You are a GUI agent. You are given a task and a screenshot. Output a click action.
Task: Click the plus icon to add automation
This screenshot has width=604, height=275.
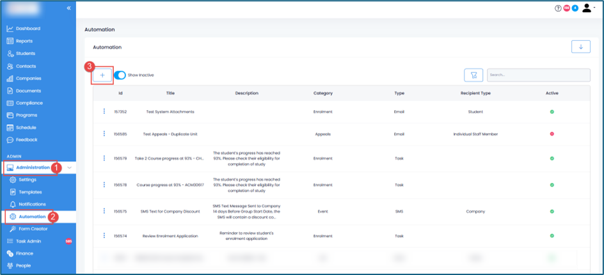click(x=102, y=75)
